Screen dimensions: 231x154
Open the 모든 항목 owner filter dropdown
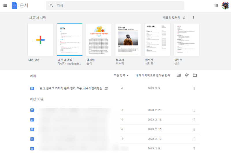pos(121,75)
